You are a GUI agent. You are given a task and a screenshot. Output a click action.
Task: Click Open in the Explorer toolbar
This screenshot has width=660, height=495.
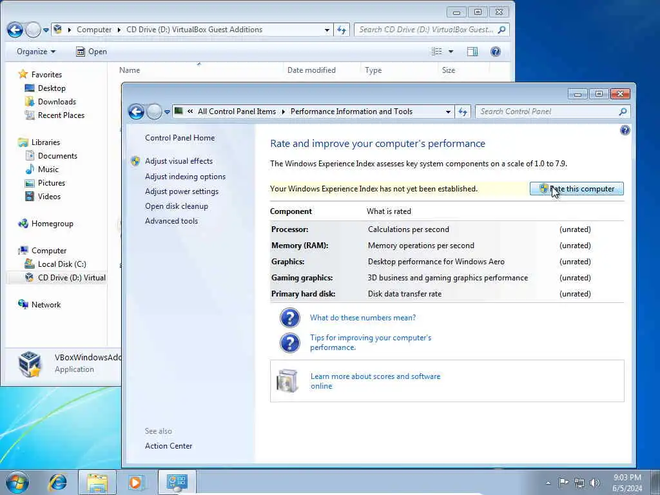pos(92,52)
